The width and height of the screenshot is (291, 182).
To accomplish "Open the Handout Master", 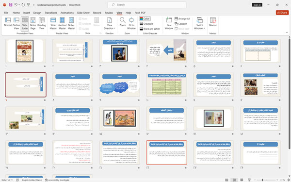I will coord(62,23).
